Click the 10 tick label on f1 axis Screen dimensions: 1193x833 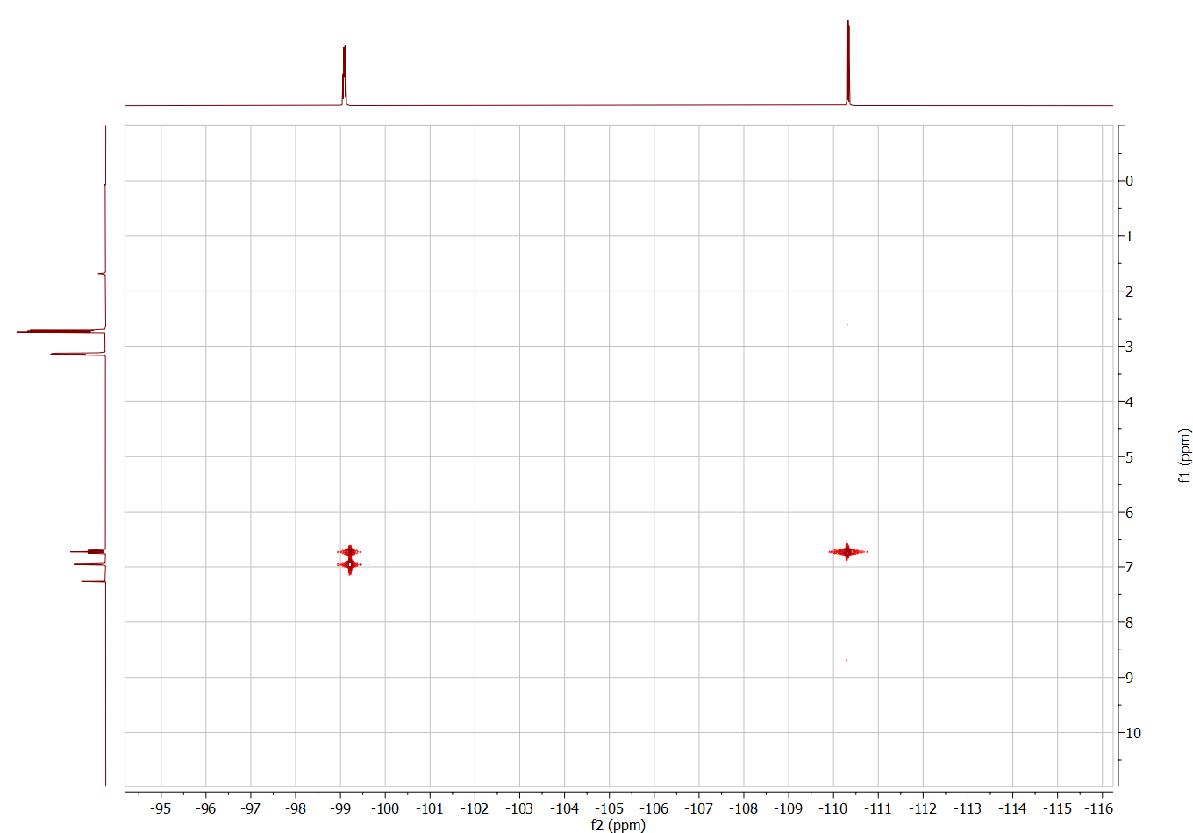tap(1132, 733)
